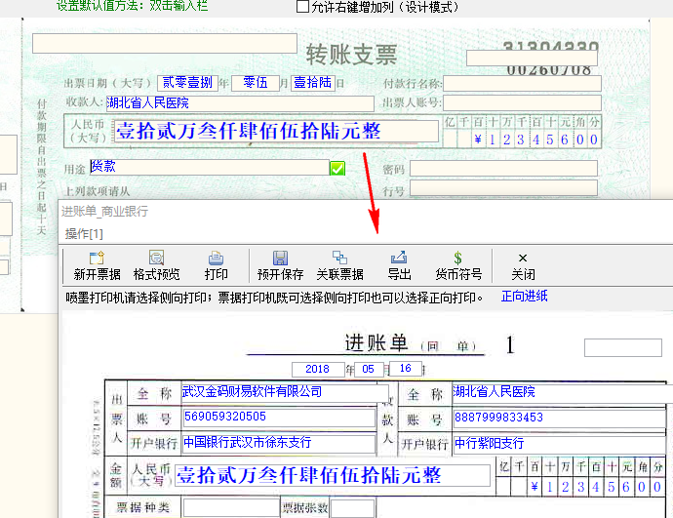This screenshot has height=518, width=673.
Task: Click the cheque month field 零伍
Action: click(256, 82)
